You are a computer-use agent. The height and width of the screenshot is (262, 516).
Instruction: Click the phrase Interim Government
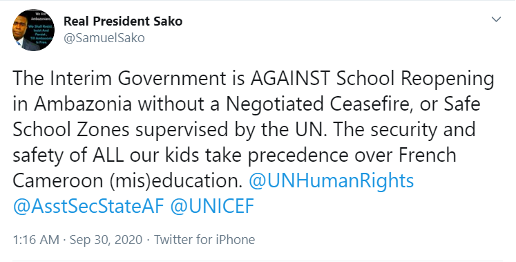pyautogui.click(x=134, y=78)
